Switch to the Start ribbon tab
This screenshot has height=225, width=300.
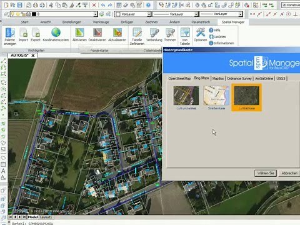pos(24,22)
